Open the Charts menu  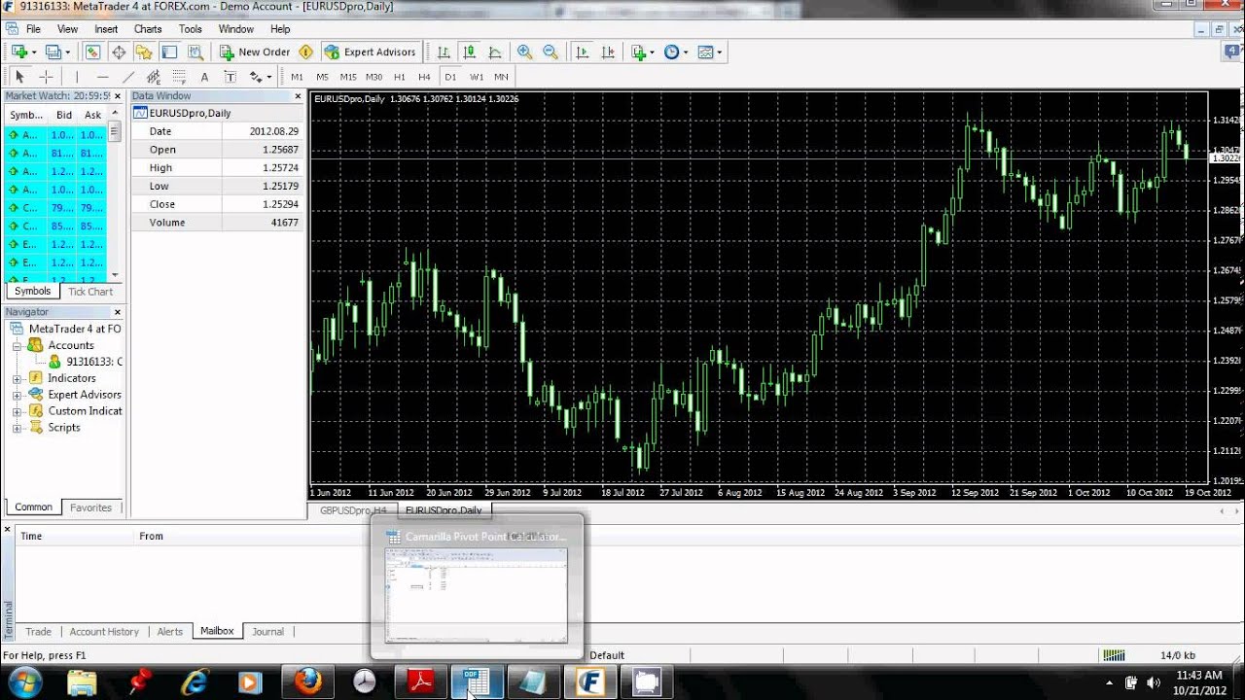click(x=148, y=29)
